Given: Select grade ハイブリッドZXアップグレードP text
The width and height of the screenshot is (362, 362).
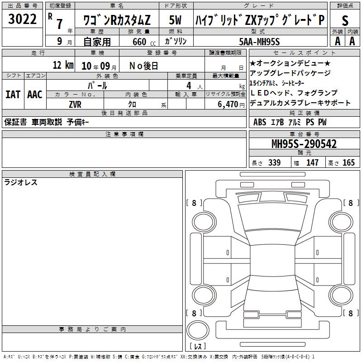Looking at the screenshot, I should coord(260,20).
